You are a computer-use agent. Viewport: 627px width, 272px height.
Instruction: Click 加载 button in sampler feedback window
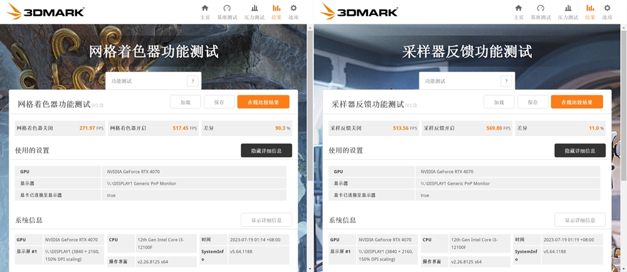point(498,102)
